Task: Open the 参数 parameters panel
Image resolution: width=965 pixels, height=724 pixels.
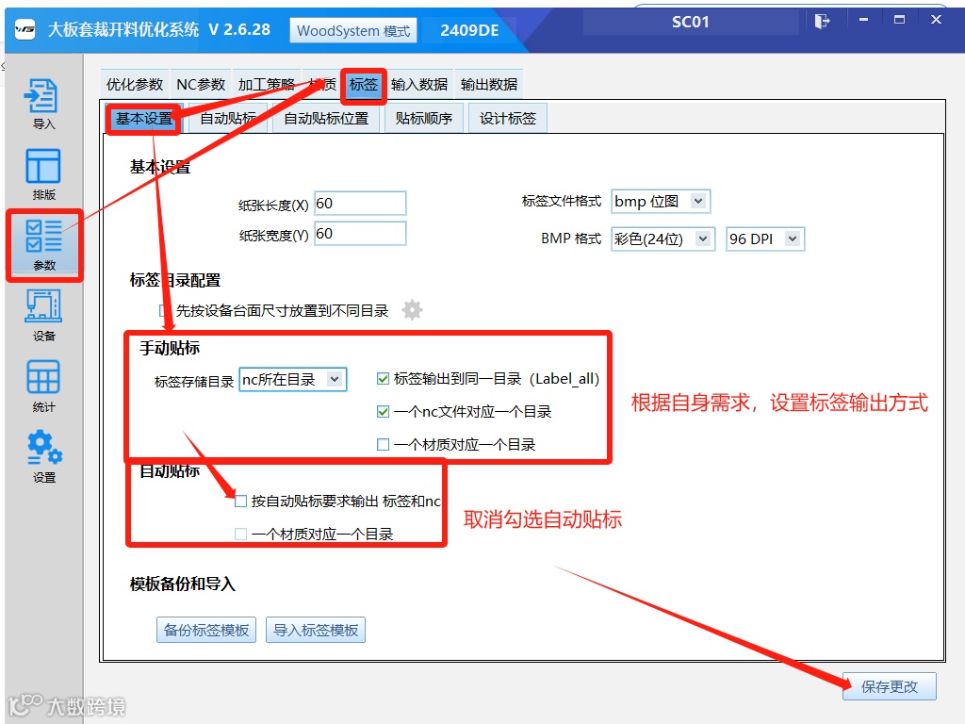Action: pos(44,245)
